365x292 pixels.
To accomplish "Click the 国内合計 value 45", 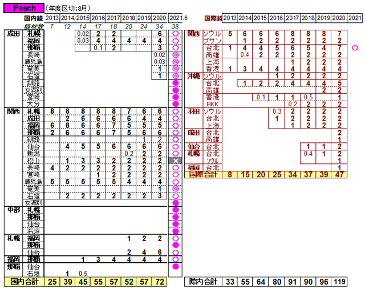I will click(83, 282).
